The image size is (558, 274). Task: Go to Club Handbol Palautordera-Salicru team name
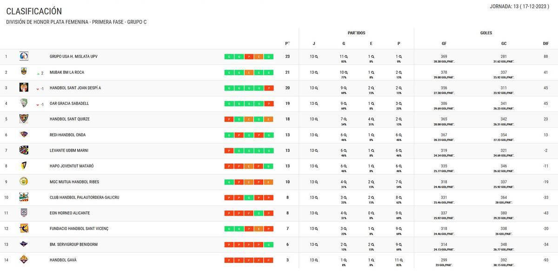point(84,198)
